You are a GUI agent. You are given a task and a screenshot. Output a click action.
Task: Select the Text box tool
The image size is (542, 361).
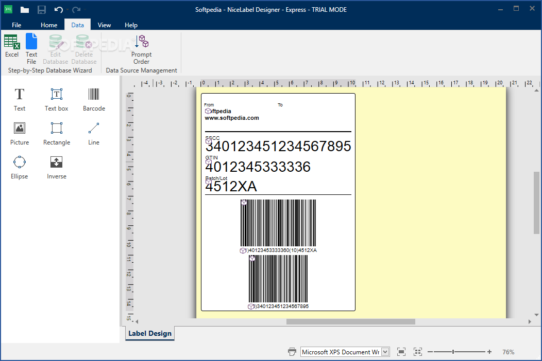click(56, 99)
